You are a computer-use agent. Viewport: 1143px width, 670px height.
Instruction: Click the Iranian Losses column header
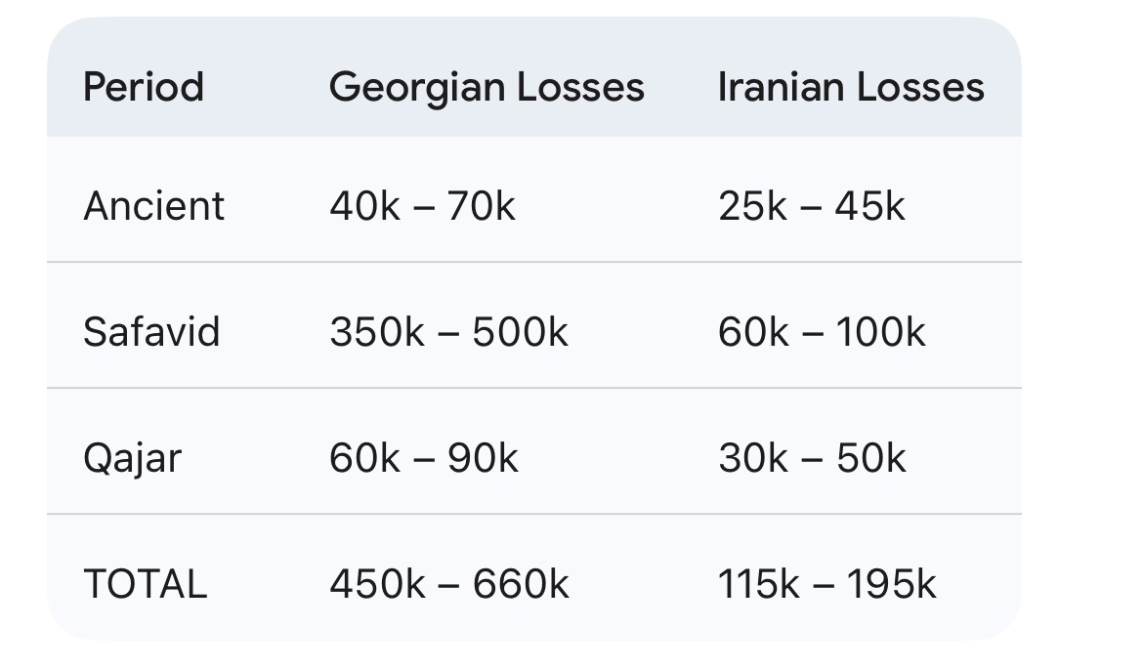pyautogui.click(x=850, y=87)
